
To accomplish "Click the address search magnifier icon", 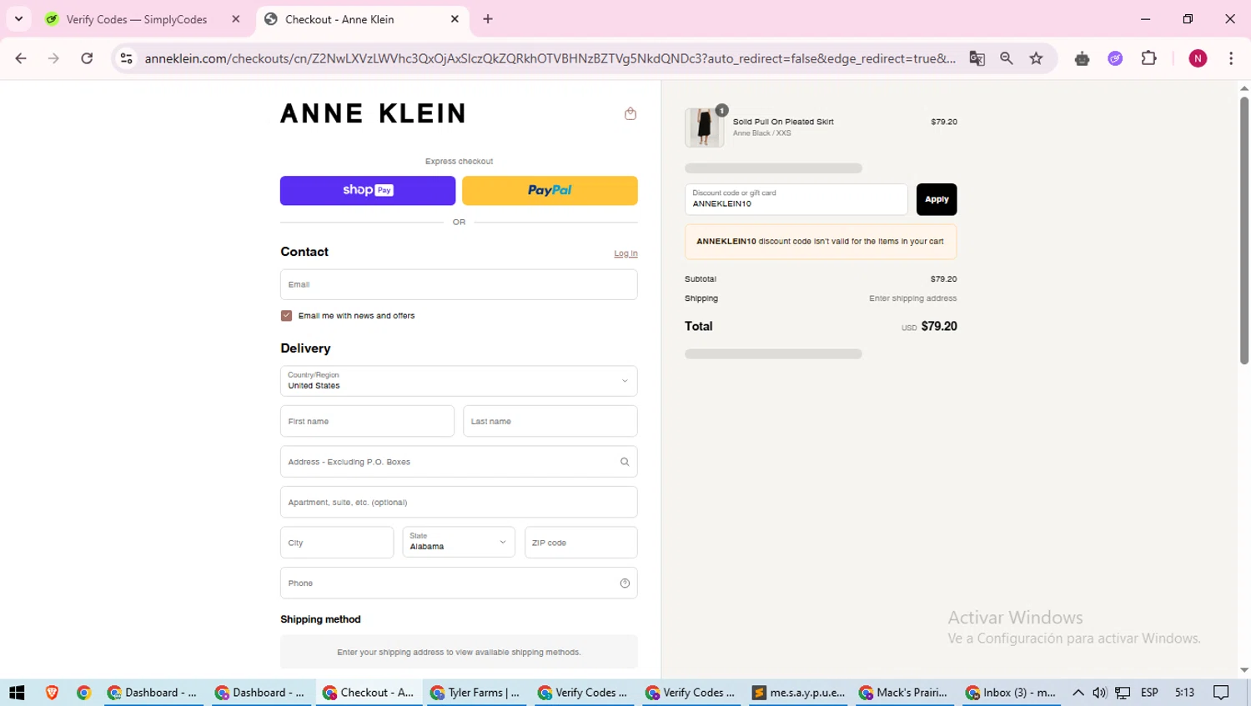I will click(x=625, y=462).
